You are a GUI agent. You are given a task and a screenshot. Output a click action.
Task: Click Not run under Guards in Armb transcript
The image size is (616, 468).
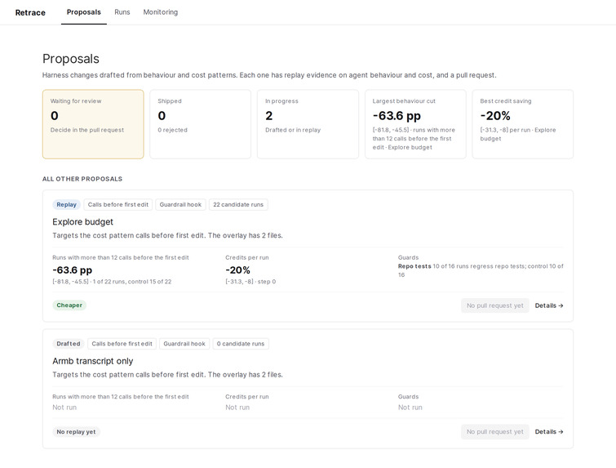(x=410, y=408)
